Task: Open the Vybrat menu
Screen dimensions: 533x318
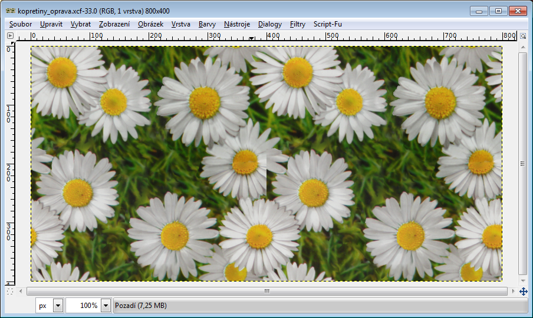Action: coord(81,24)
